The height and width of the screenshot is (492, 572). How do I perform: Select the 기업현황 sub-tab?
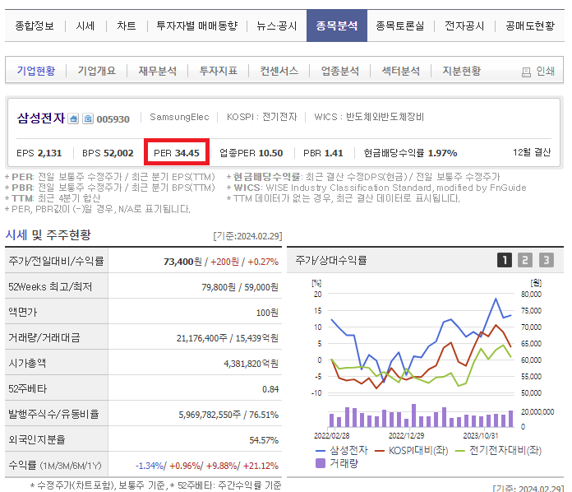pyautogui.click(x=36, y=71)
